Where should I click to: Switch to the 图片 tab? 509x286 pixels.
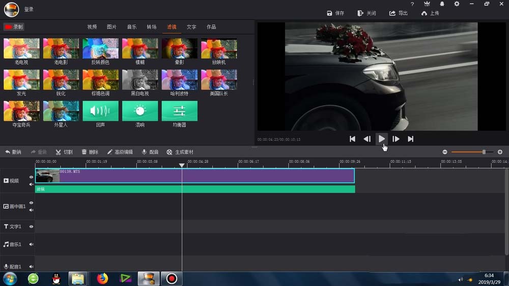[111, 27]
